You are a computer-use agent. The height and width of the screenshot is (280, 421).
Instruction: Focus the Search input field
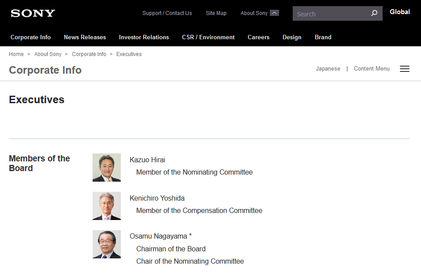pyautogui.click(x=332, y=13)
